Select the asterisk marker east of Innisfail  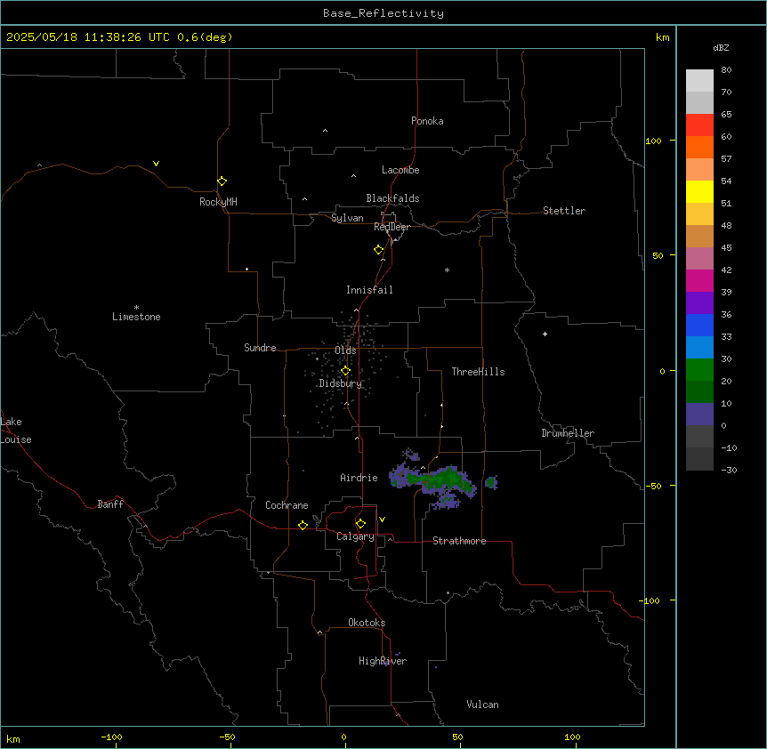[447, 270]
